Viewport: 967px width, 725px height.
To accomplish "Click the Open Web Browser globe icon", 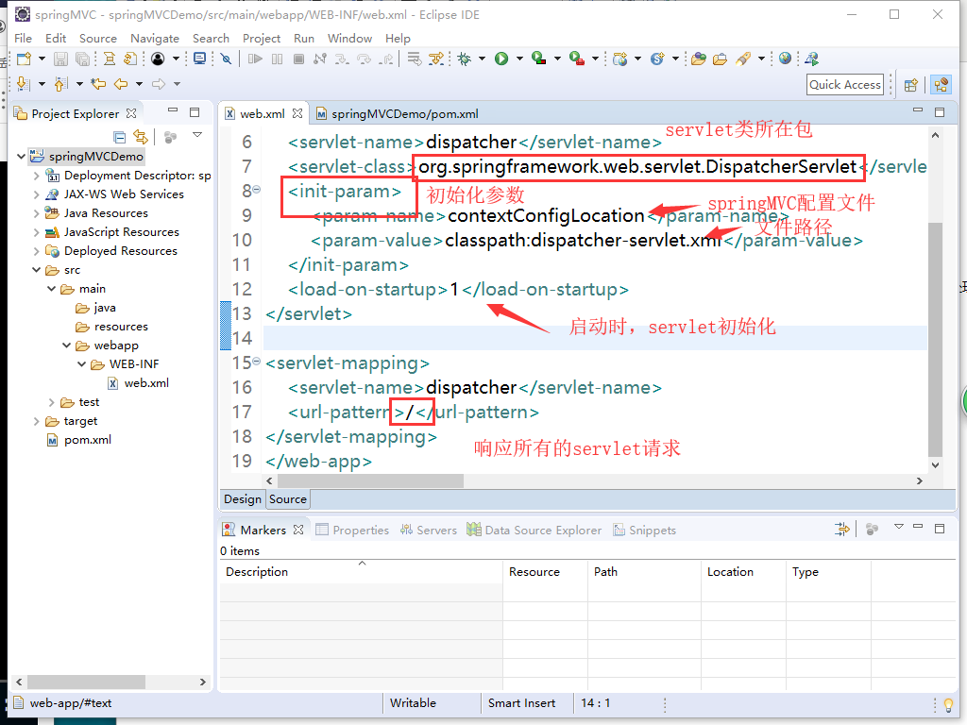I will pos(785,59).
